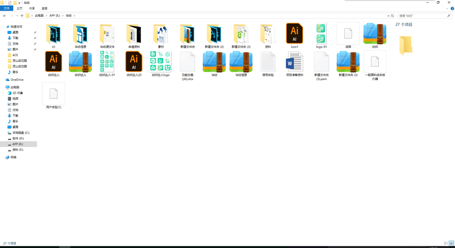This screenshot has width=455, height=248.
Task: Select the 功能方案((4)).xlsx file
Action: tap(188, 62)
